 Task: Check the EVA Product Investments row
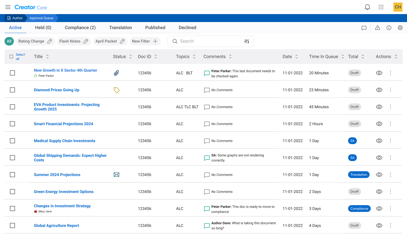pyautogui.click(x=12, y=107)
